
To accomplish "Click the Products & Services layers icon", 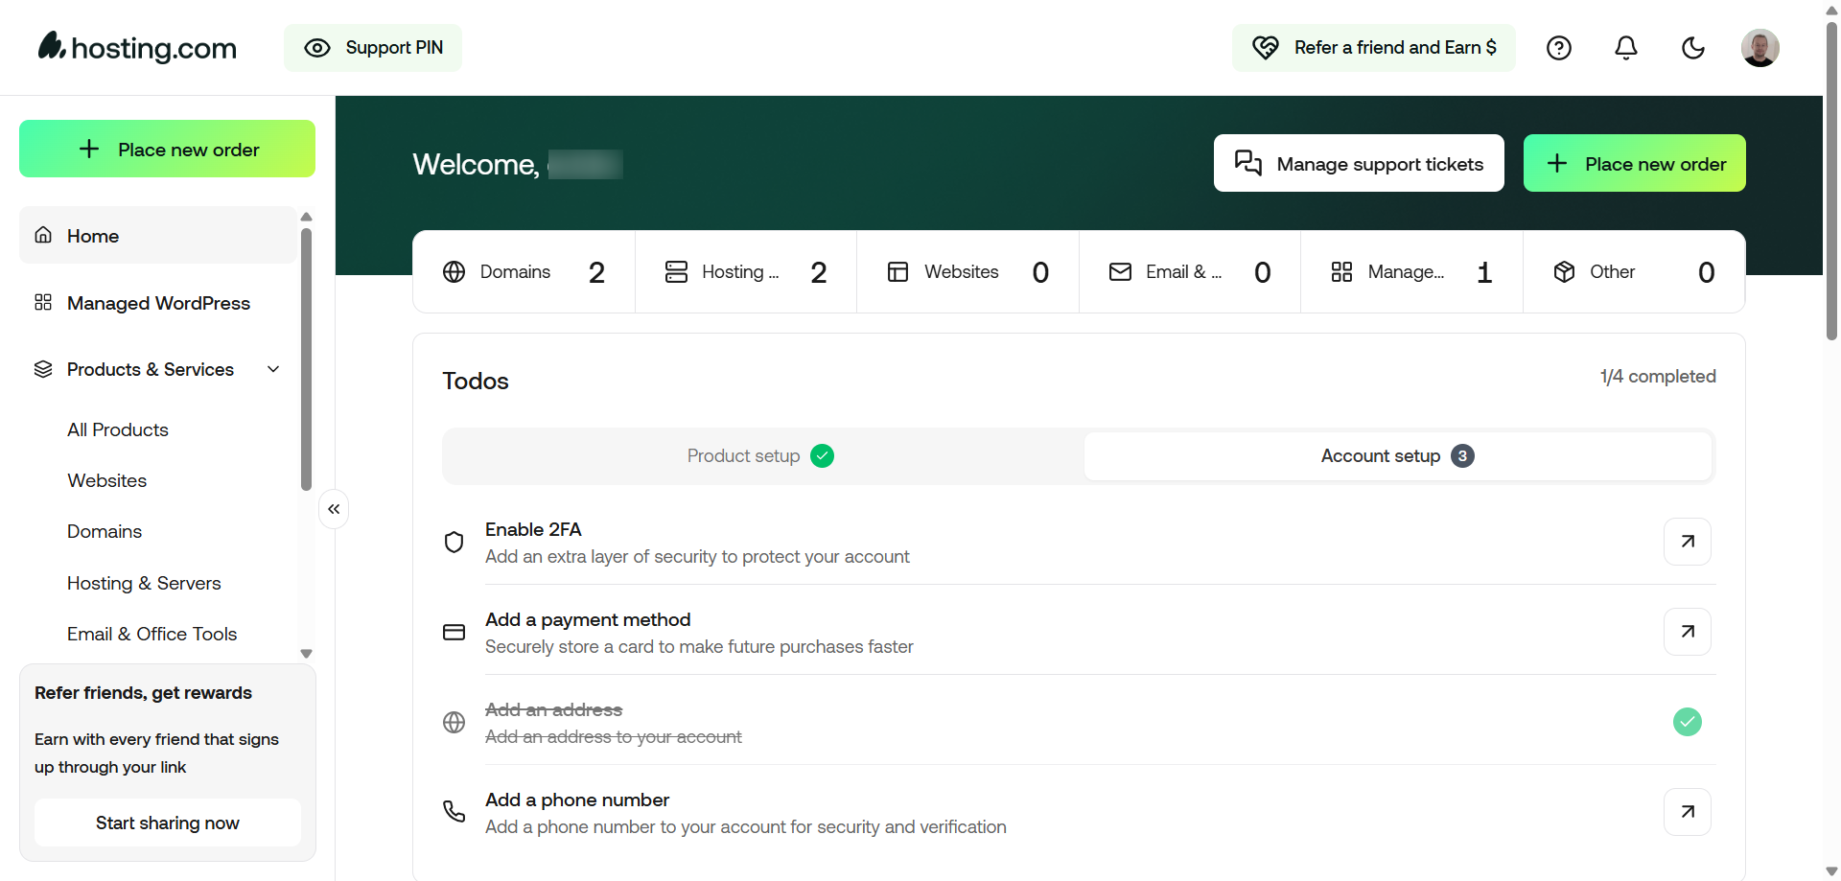I will 43,369.
